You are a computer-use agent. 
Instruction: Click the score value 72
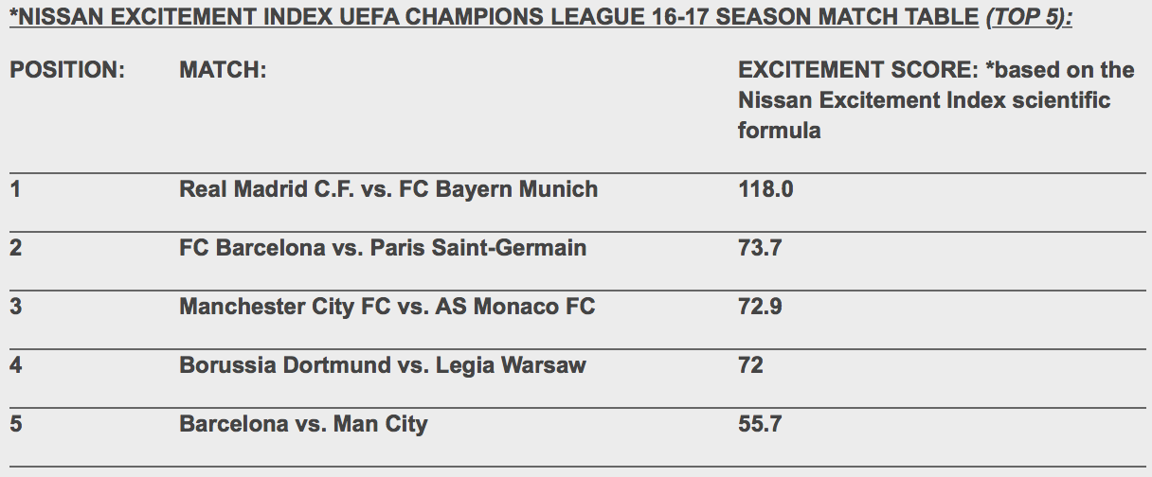coord(750,365)
